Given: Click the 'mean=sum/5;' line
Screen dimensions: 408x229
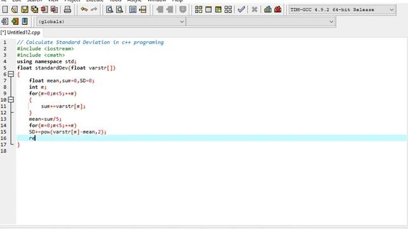Looking at the screenshot, I should click(x=45, y=119).
